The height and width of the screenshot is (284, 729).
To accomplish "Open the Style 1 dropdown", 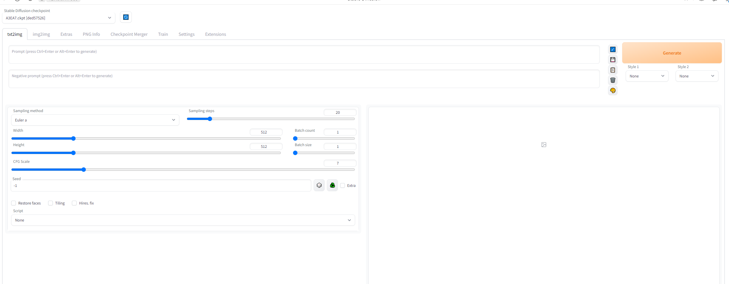I will click(x=647, y=76).
